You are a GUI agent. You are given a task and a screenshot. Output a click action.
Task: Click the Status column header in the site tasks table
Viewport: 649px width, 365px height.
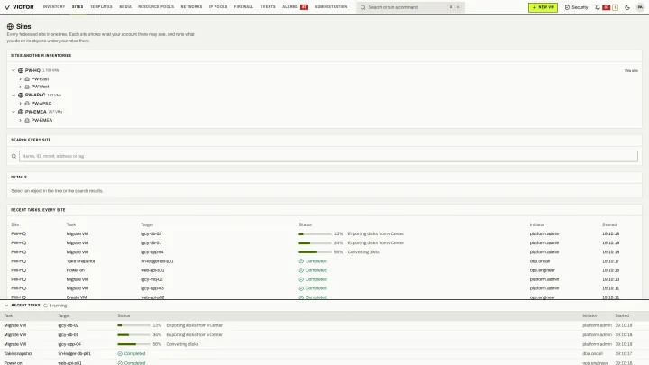(306, 224)
